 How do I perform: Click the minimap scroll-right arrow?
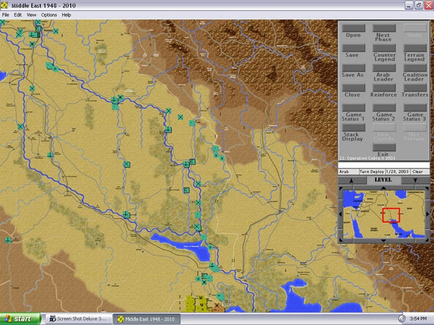pos(428,214)
